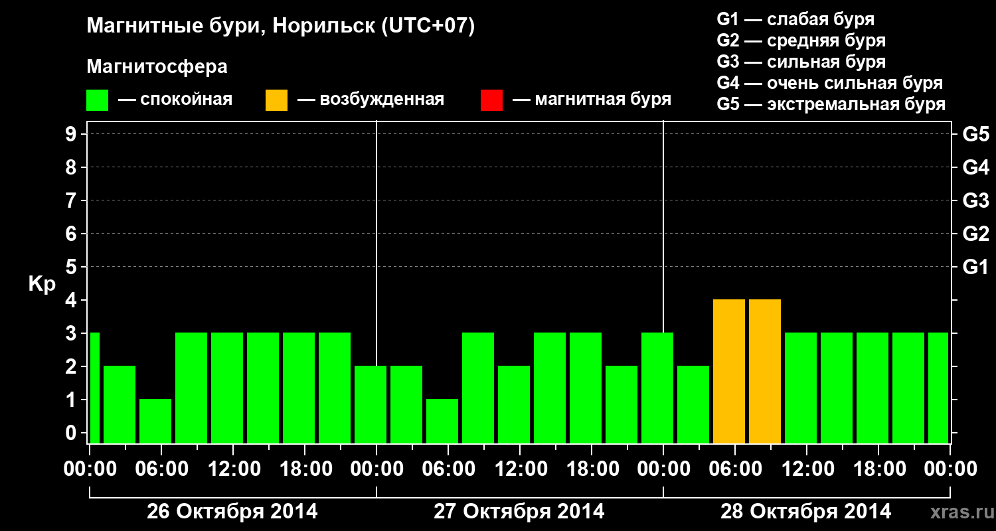Click the 'G3 — сильная буря' legend line

pyautogui.click(x=801, y=62)
